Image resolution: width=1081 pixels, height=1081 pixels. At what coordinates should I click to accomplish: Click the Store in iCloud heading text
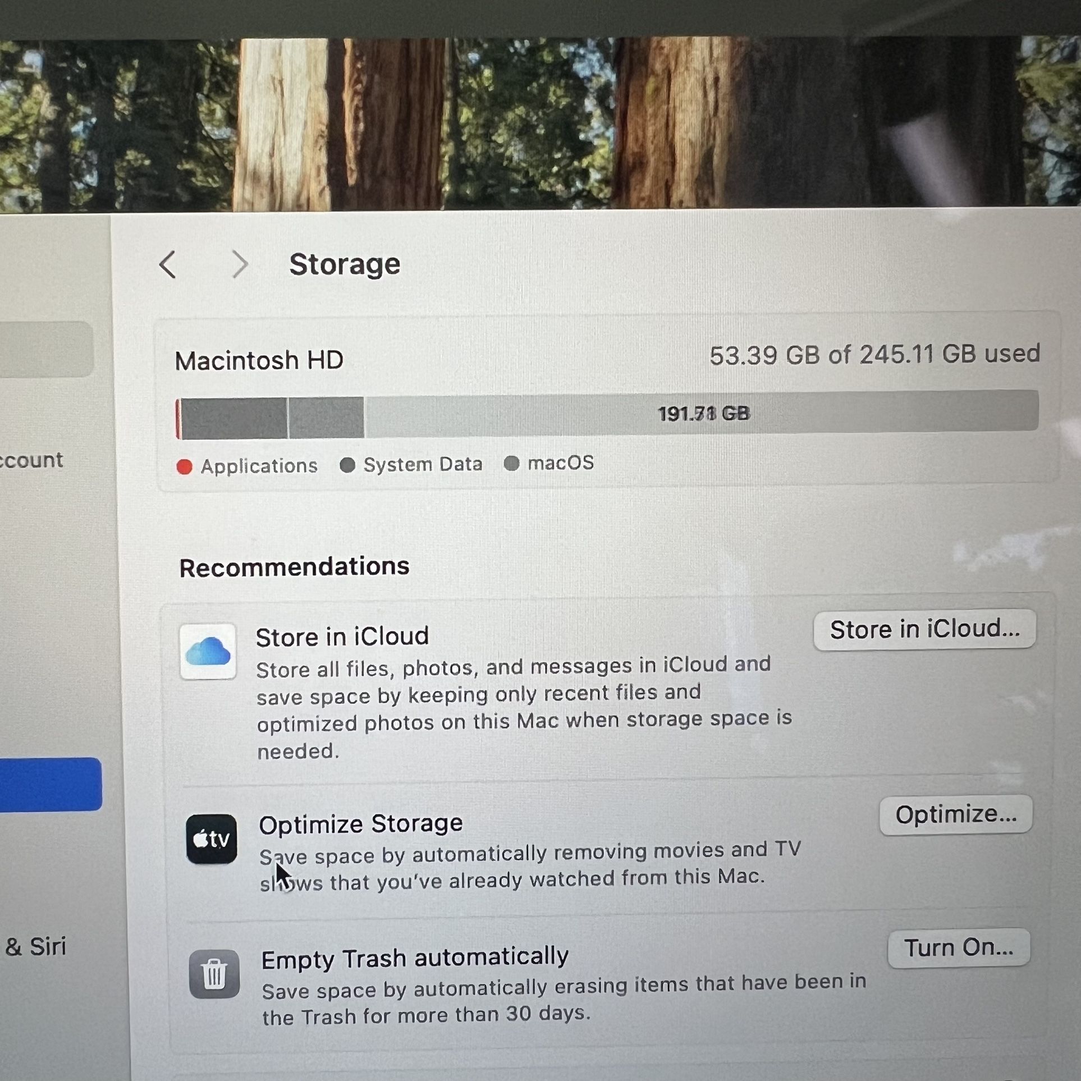pyautogui.click(x=342, y=637)
